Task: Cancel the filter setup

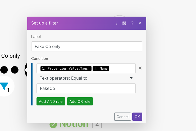Action: (x=122, y=117)
